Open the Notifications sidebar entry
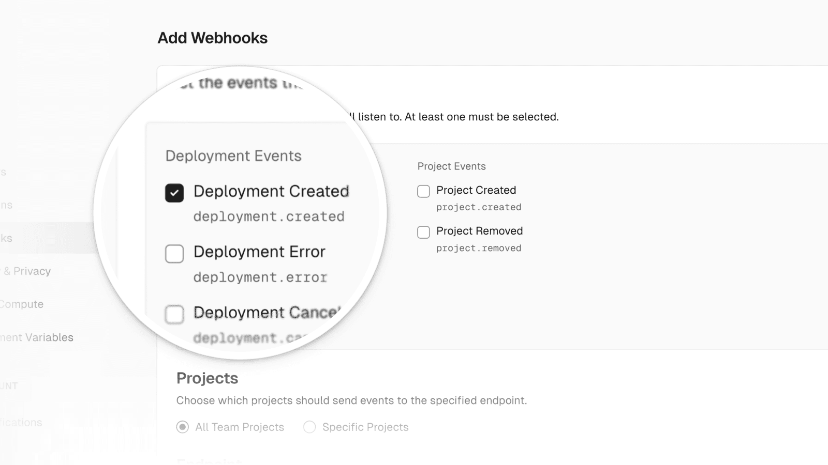 [21, 422]
